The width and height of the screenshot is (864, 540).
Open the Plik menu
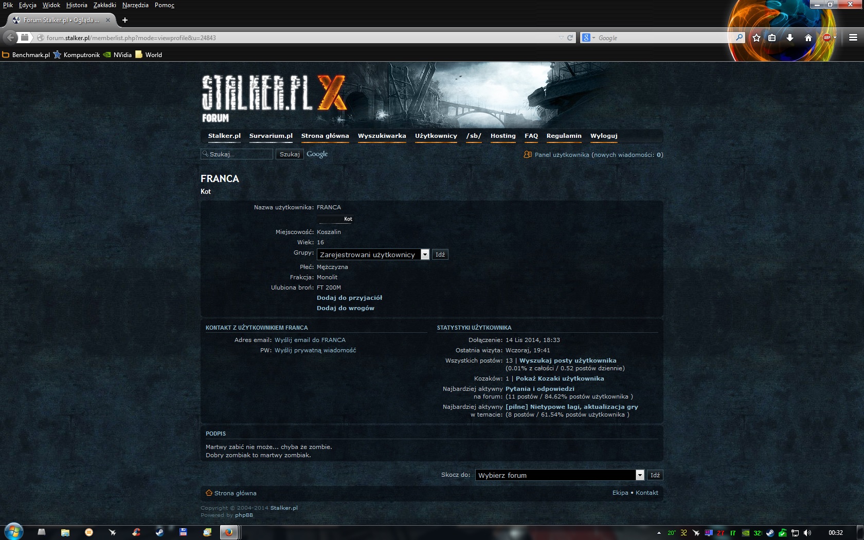click(8, 5)
